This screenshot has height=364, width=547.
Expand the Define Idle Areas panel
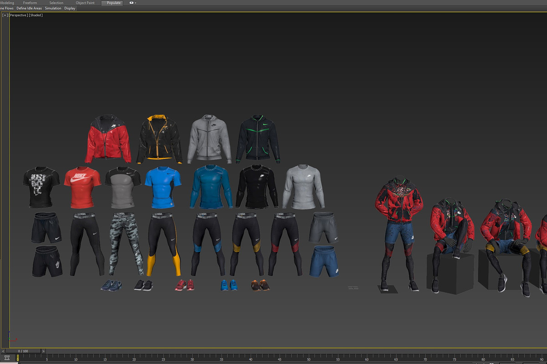click(x=29, y=8)
